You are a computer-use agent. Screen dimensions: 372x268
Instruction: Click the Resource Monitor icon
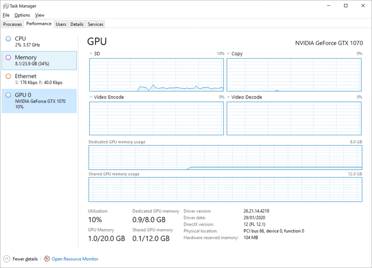tap(47, 259)
